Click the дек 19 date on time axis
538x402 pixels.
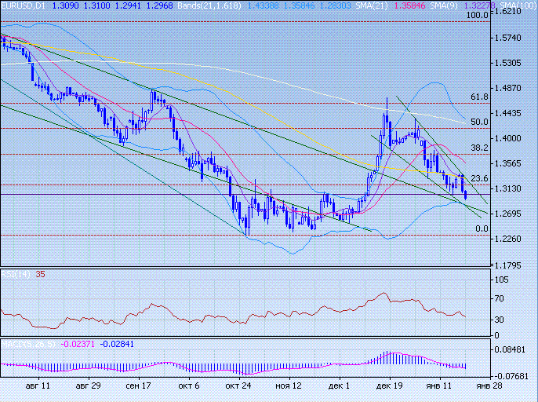[390, 386]
